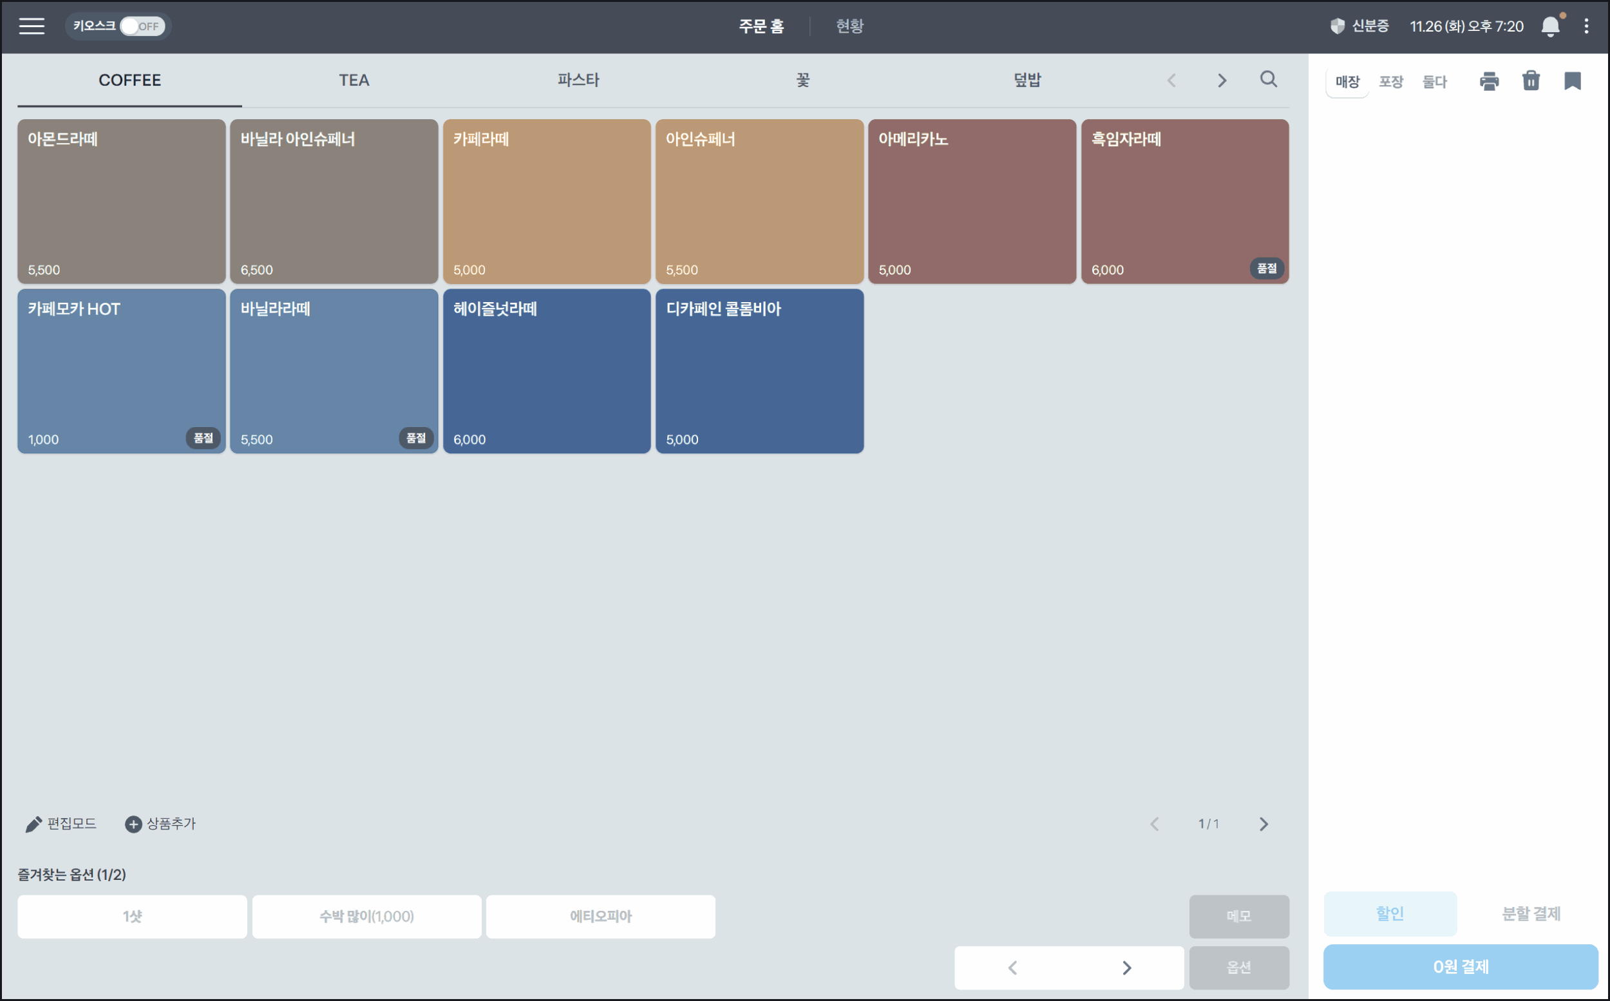Click the bookmark icon

pos(1572,81)
